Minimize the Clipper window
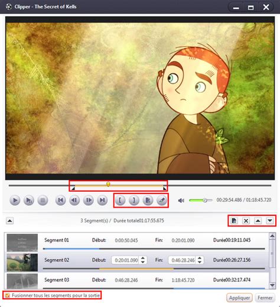Image resolution: width=280 pixels, height=307 pixels. (x=236, y=8)
